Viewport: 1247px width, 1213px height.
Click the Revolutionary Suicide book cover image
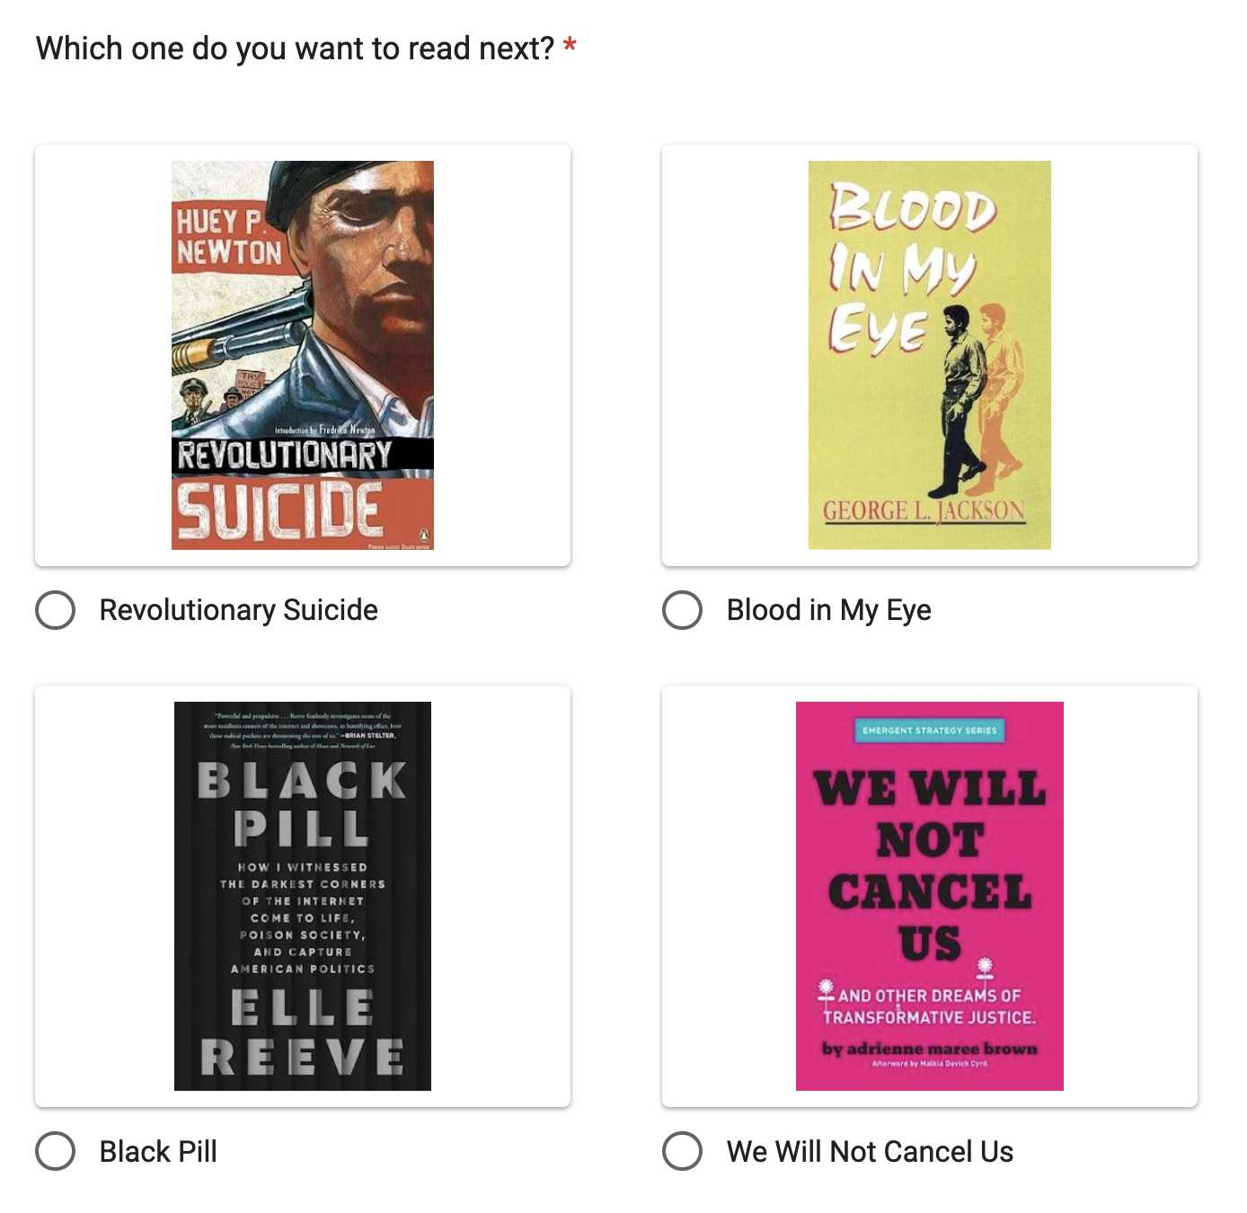(x=303, y=355)
